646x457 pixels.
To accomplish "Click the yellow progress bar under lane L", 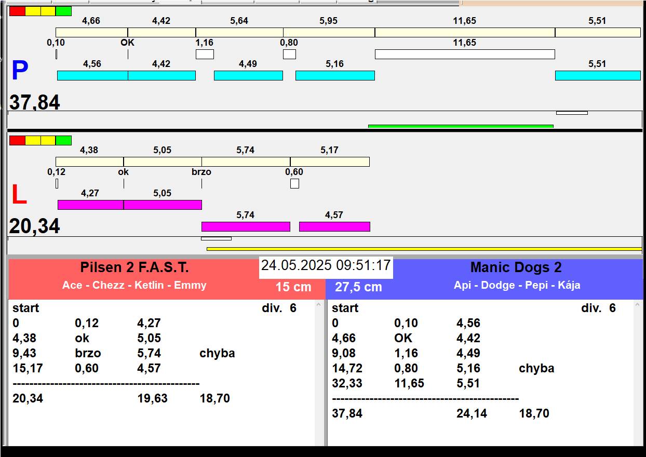I will 424,249.
